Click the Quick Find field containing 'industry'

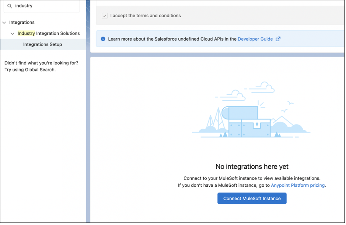[x=42, y=6]
